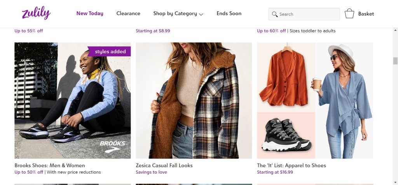Open the shopping basket icon
Screen dimensions: 398x185
[x=349, y=14]
